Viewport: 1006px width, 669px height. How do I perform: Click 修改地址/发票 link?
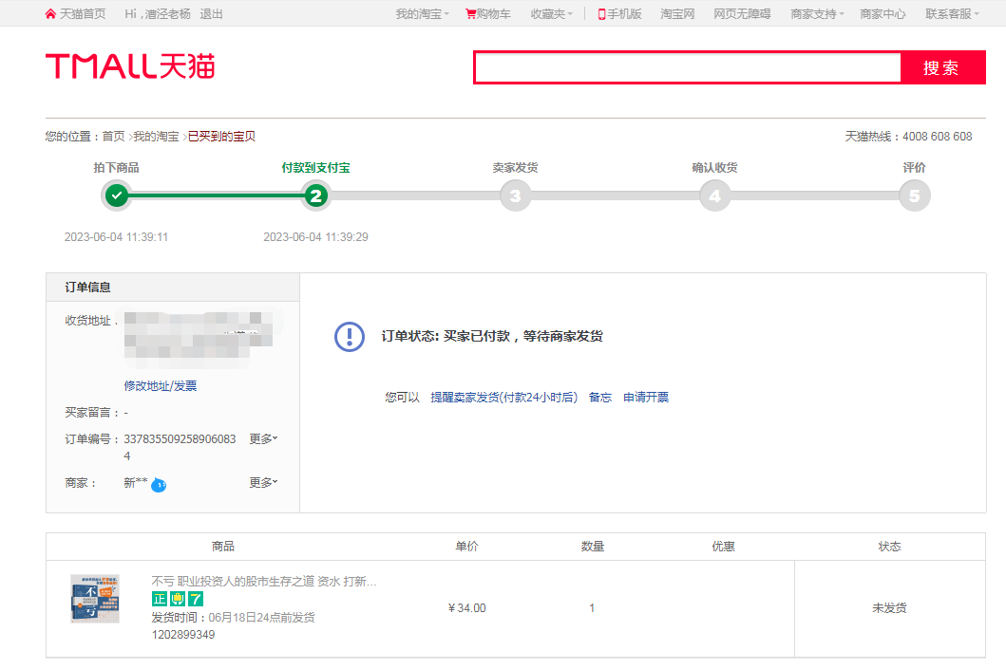tap(161, 386)
